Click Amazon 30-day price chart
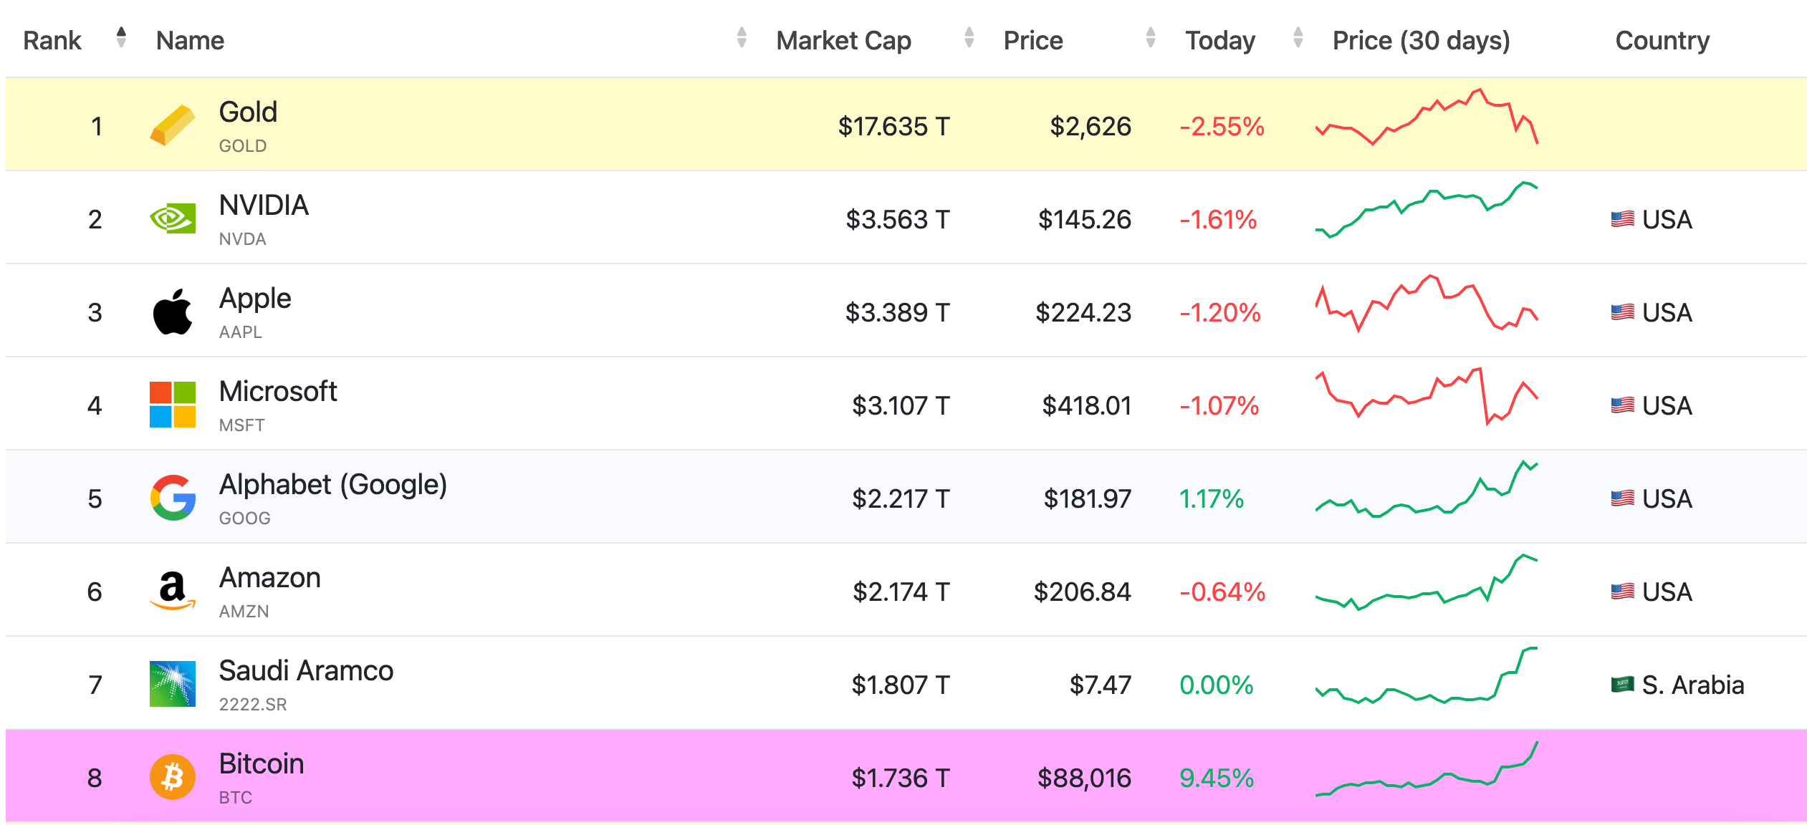Screen dimensions: 1807x825 (x=1427, y=582)
